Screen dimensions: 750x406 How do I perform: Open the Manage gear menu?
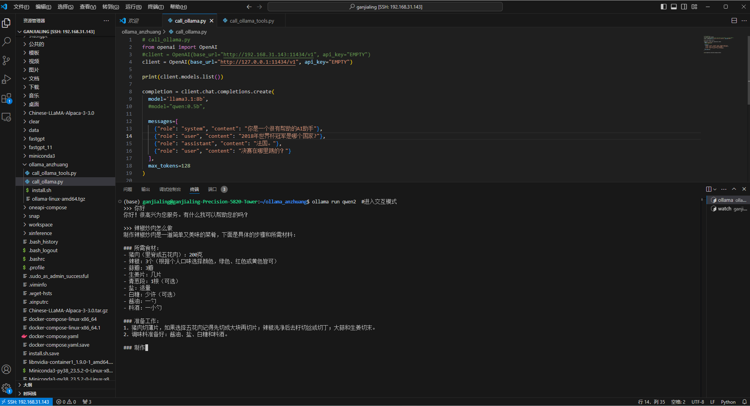pos(6,388)
